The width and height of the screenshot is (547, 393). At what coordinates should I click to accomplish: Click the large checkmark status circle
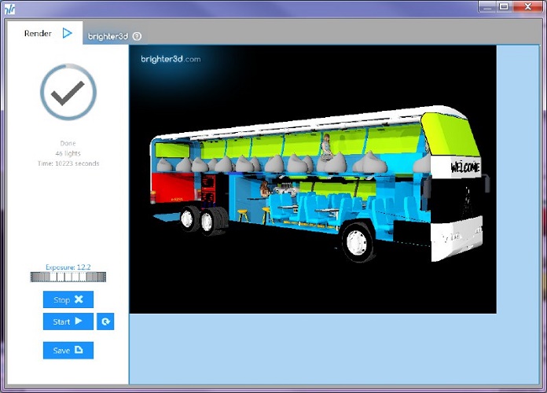(68, 92)
